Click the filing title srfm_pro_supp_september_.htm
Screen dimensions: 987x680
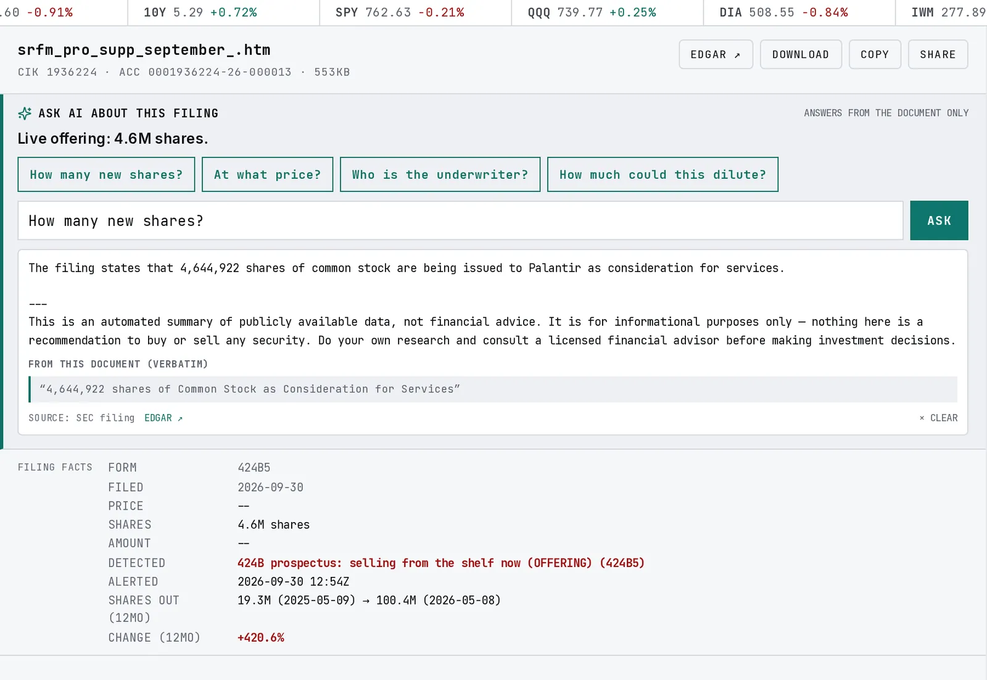(x=144, y=50)
